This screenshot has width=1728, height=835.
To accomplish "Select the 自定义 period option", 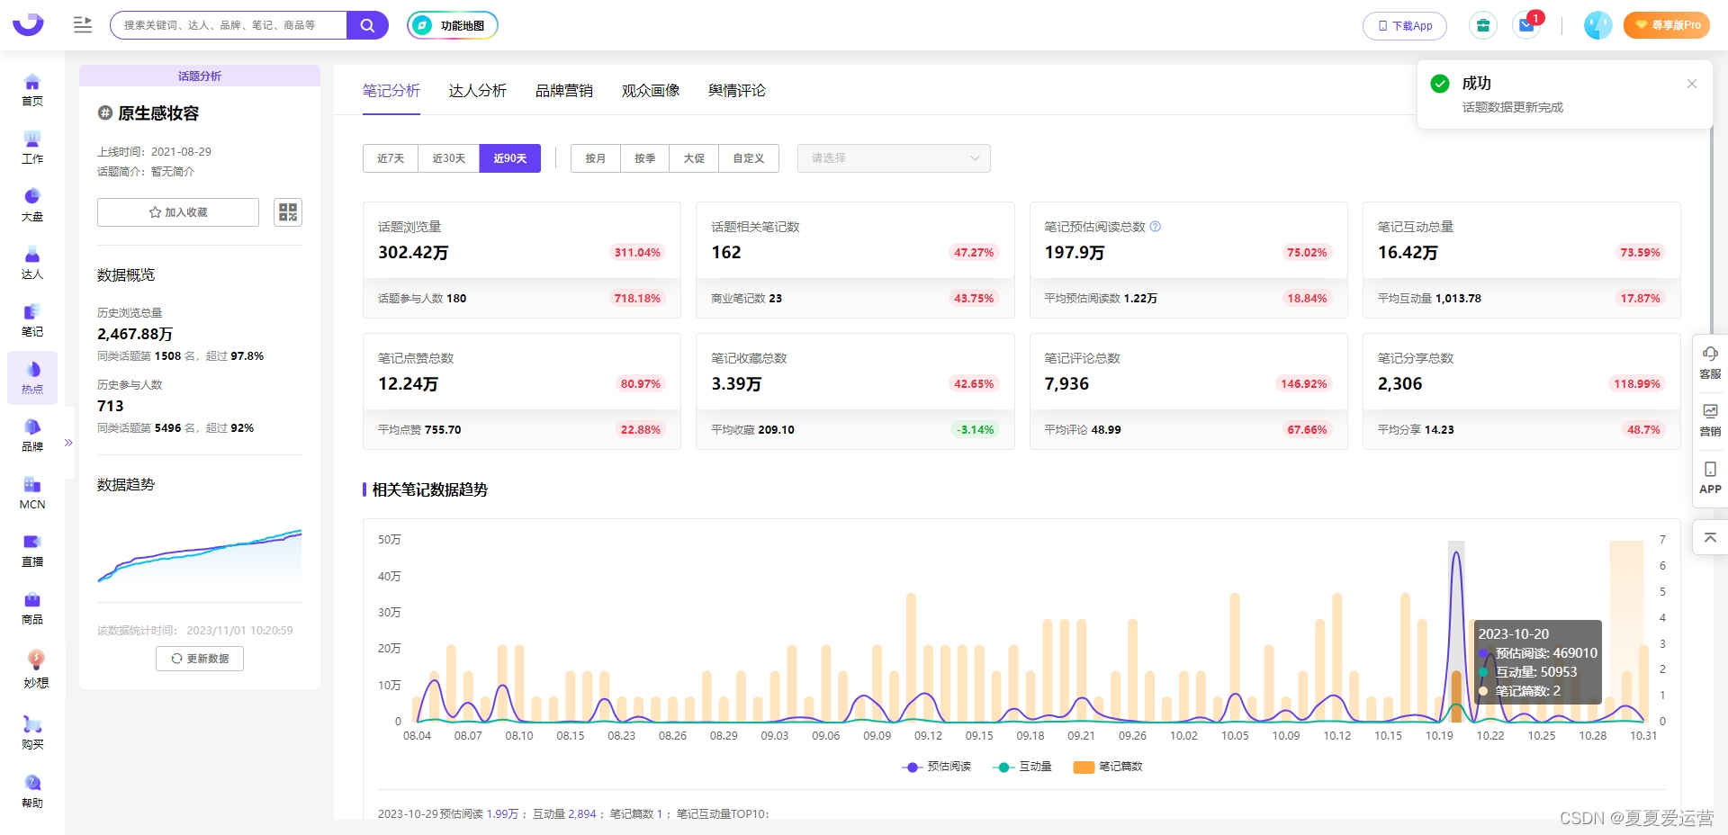I will [749, 158].
